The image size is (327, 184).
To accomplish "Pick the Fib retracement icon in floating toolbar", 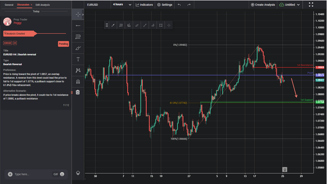I will (x=121, y=25).
